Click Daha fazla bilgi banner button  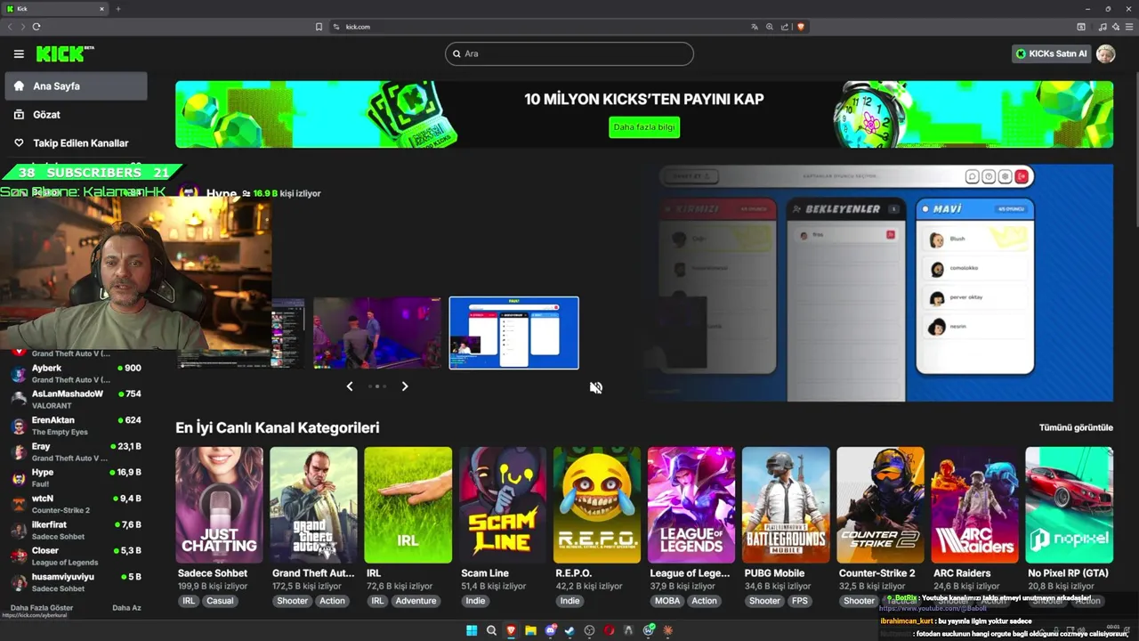644,127
